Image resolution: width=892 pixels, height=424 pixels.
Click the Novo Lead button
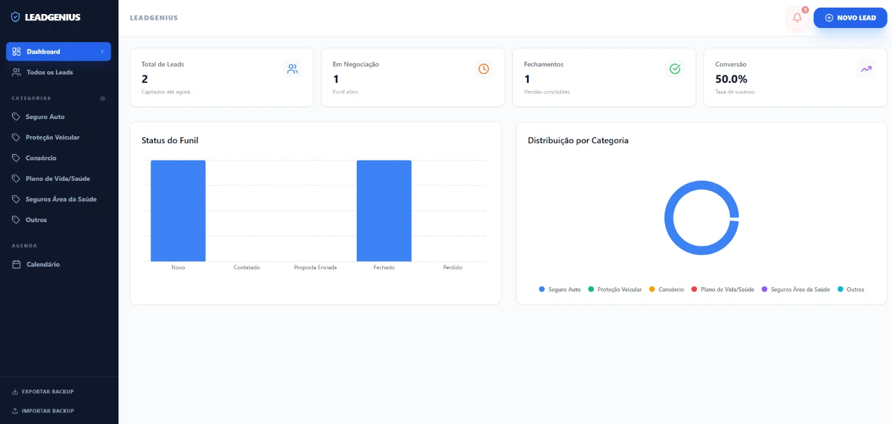850,18
